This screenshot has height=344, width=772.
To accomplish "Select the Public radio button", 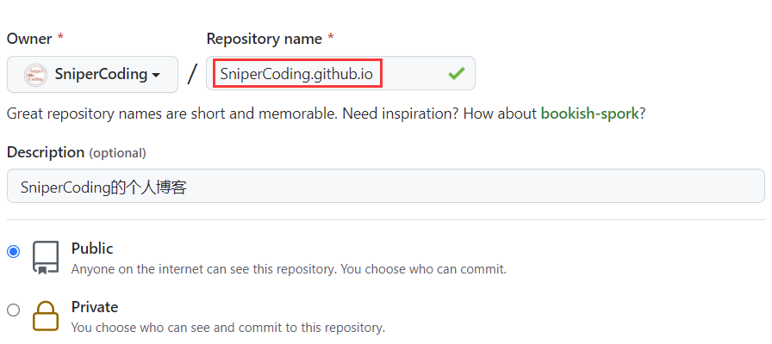I will tap(14, 252).
